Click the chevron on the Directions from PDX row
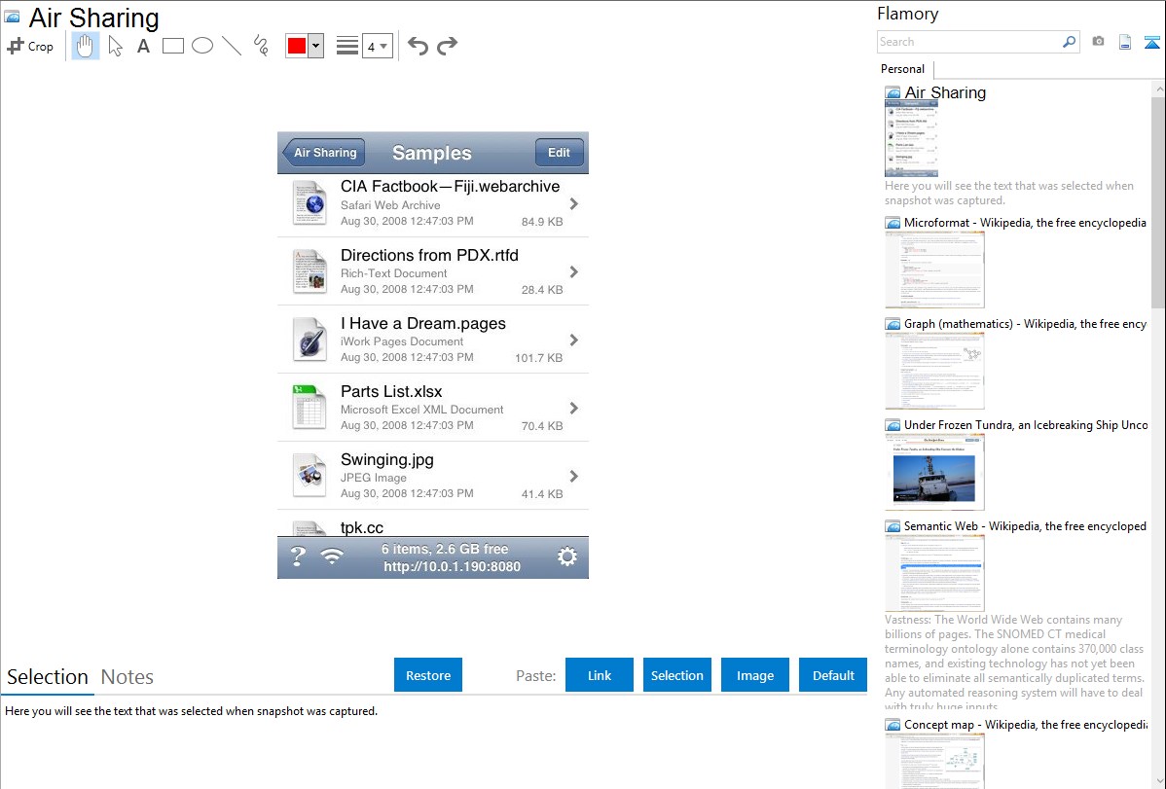The width and height of the screenshot is (1166, 789). pos(573,272)
